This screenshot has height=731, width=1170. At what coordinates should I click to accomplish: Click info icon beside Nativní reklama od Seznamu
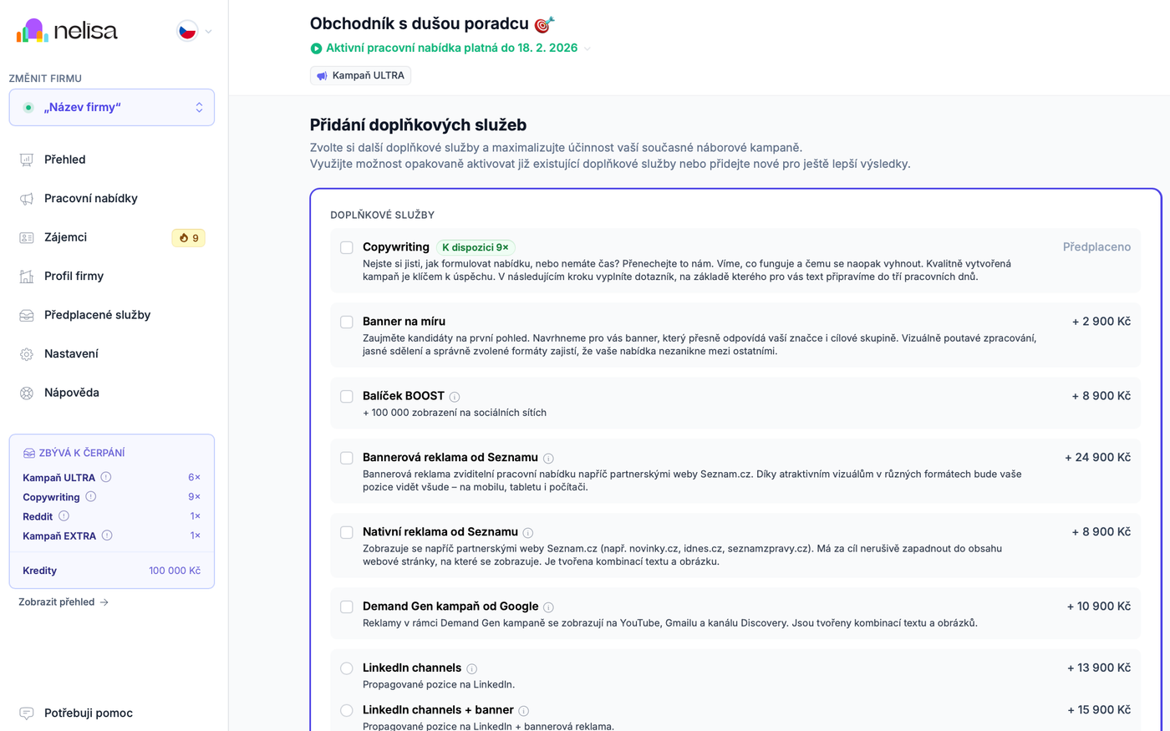click(528, 533)
